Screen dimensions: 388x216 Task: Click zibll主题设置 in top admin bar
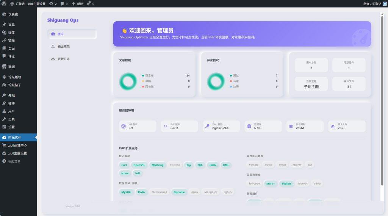37,4
